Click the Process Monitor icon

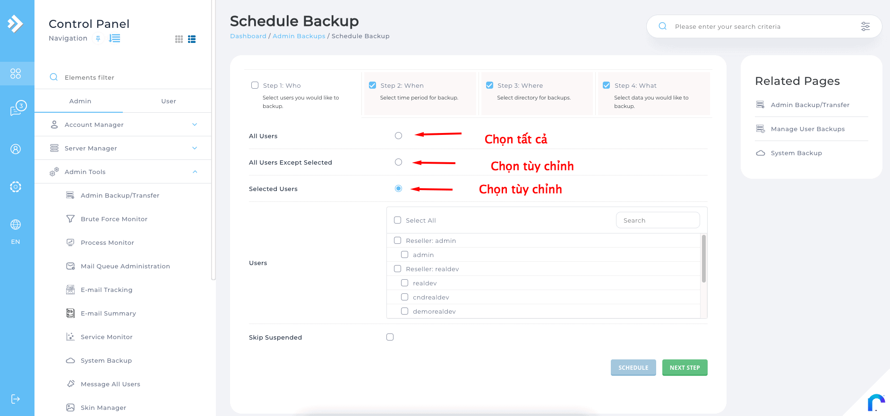70,242
